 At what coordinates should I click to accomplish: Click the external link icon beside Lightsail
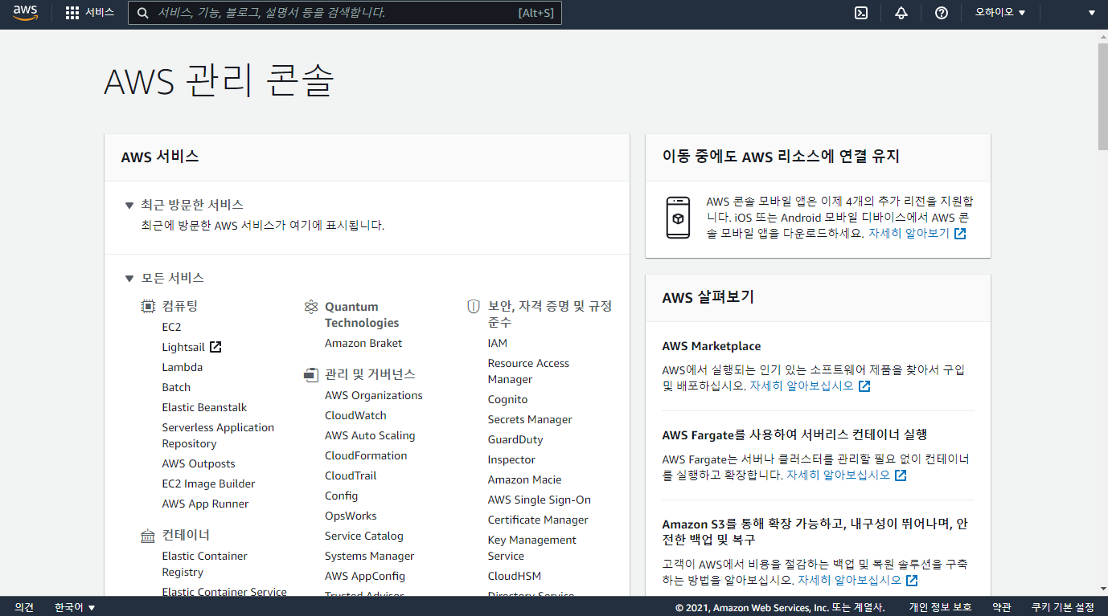215,347
